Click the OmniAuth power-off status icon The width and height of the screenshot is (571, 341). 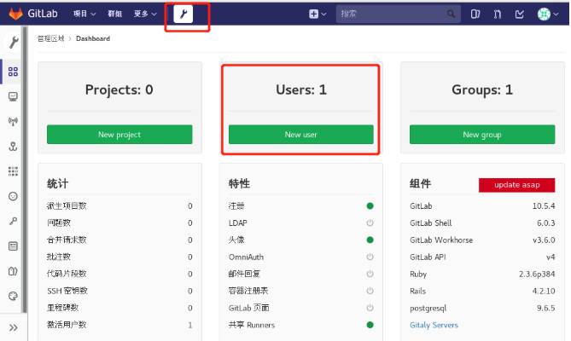(370, 257)
